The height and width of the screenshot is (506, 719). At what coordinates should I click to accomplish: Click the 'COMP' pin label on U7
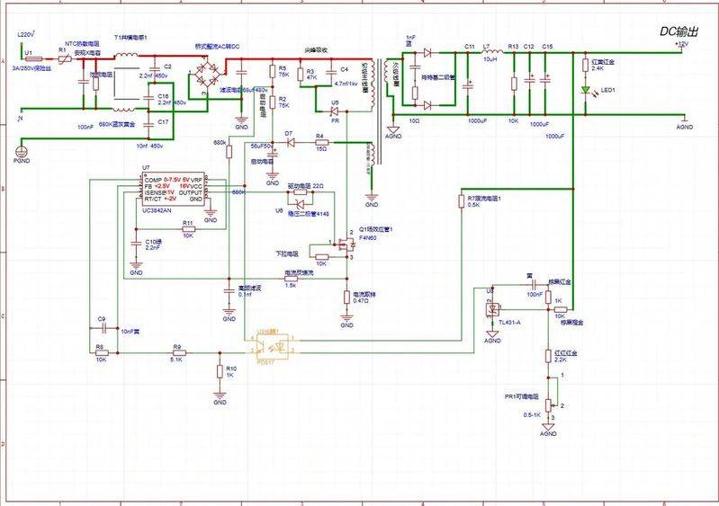153,180
